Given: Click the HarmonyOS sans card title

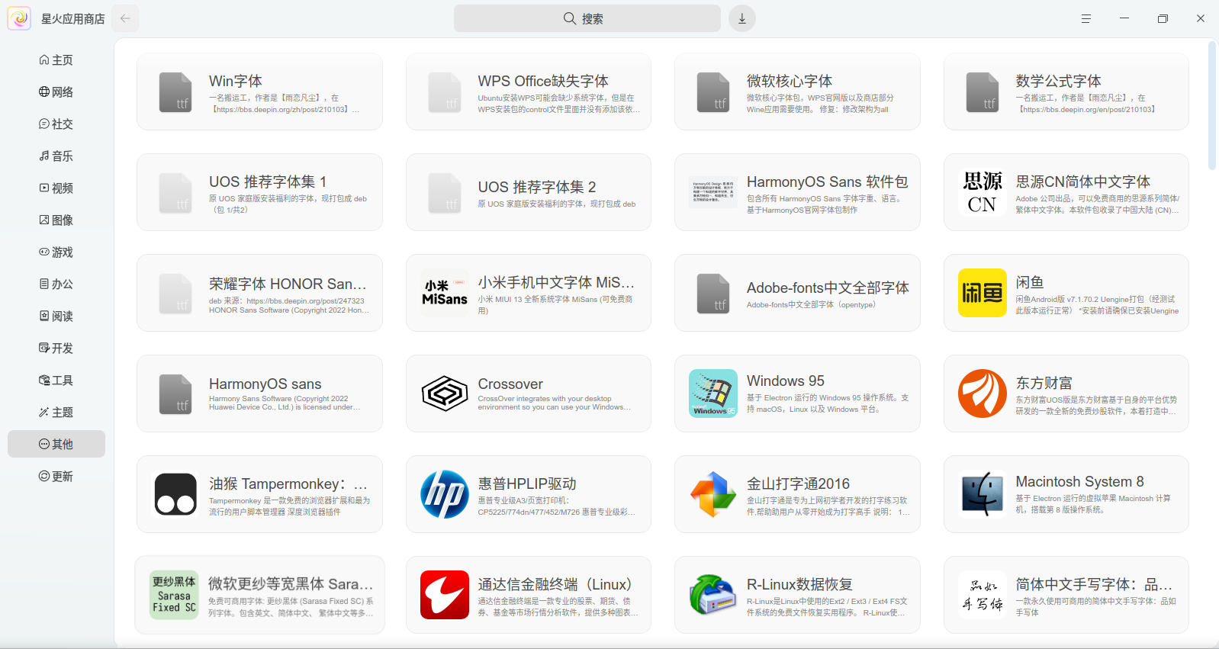Looking at the screenshot, I should click(265, 384).
